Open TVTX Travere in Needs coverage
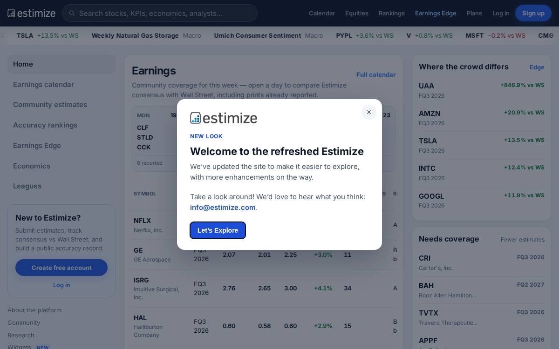The height and width of the screenshot is (349, 559). 482,317
